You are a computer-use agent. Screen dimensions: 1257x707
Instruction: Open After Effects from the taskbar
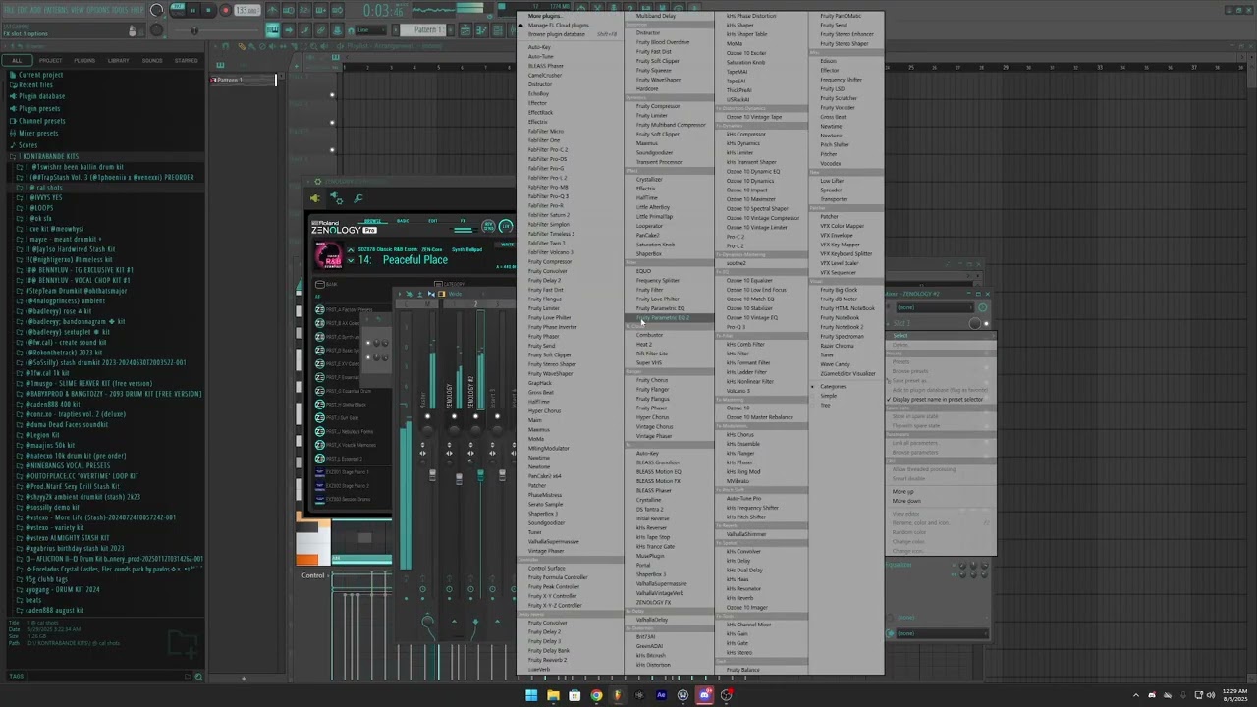tap(661, 695)
